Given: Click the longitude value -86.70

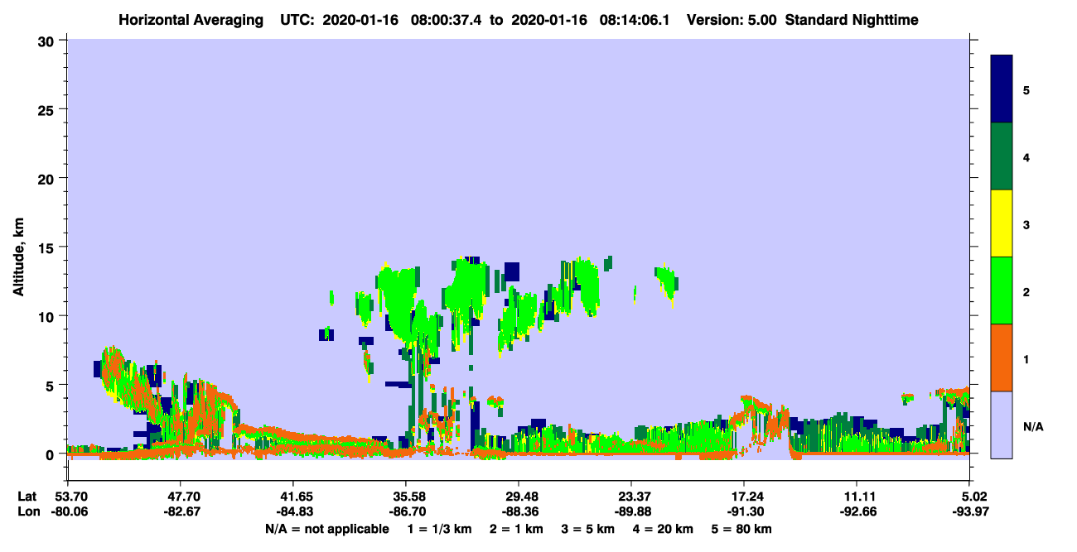Looking at the screenshot, I should 406,511.
